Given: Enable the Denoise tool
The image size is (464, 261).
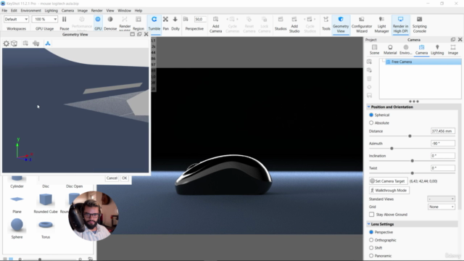Looking at the screenshot, I should pyautogui.click(x=110, y=23).
